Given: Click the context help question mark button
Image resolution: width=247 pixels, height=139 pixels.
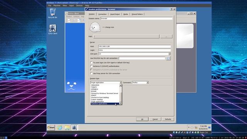Looking at the screenshot, I should coord(171,9).
